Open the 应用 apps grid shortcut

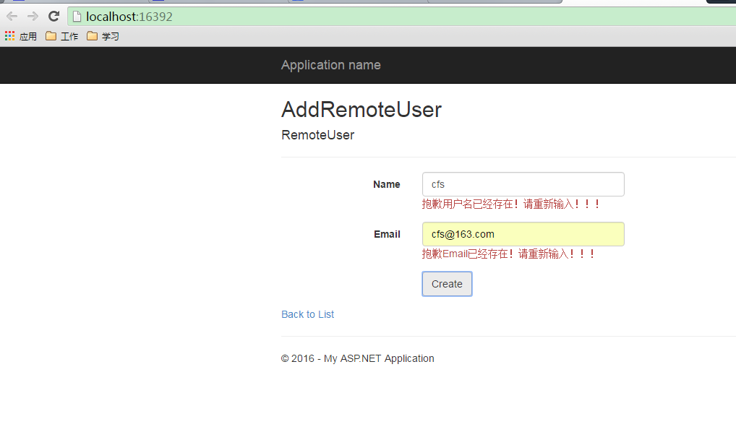point(21,36)
